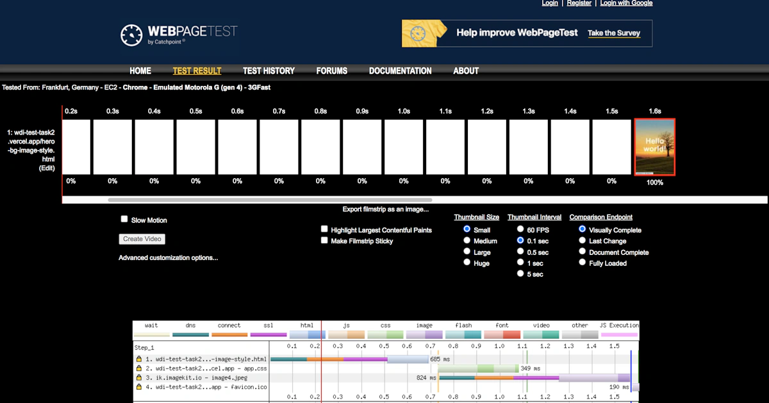The height and width of the screenshot is (403, 769).
Task: Choose 0.5 sec thumbnail interval
Action: (x=520, y=252)
